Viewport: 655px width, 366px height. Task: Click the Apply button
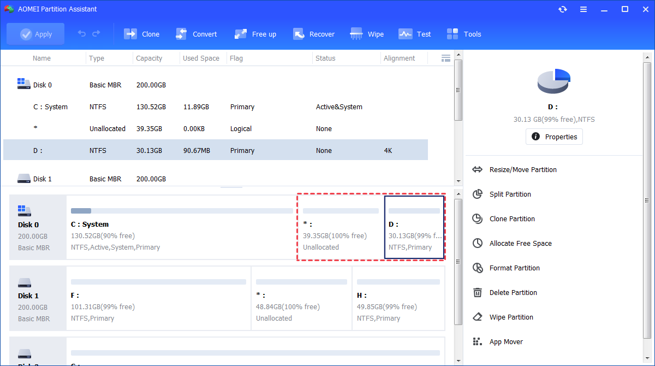pyautogui.click(x=35, y=34)
